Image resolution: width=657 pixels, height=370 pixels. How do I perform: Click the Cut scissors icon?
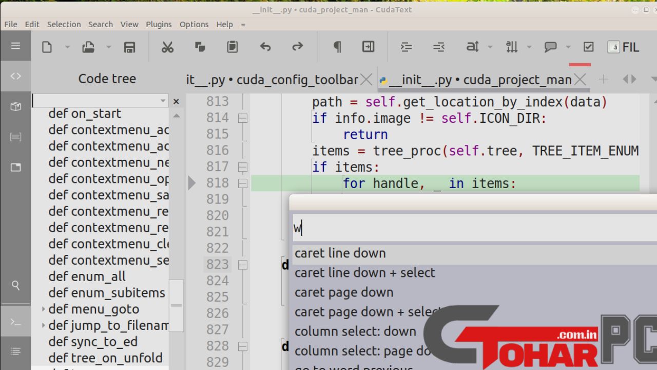(x=167, y=47)
